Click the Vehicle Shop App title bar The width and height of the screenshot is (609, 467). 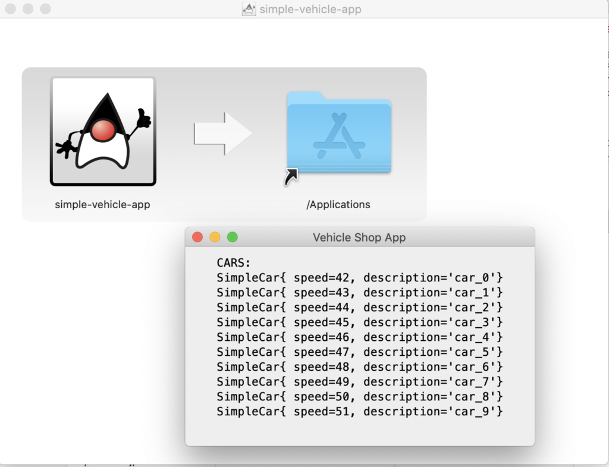(x=359, y=237)
